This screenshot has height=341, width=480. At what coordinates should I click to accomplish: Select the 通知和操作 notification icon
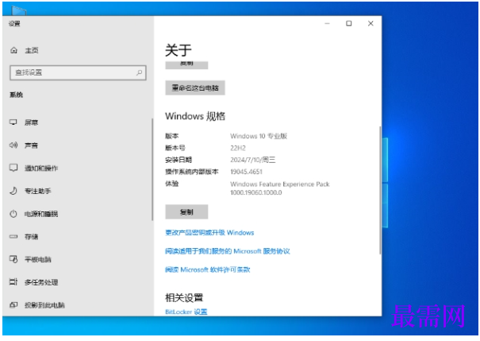point(13,168)
